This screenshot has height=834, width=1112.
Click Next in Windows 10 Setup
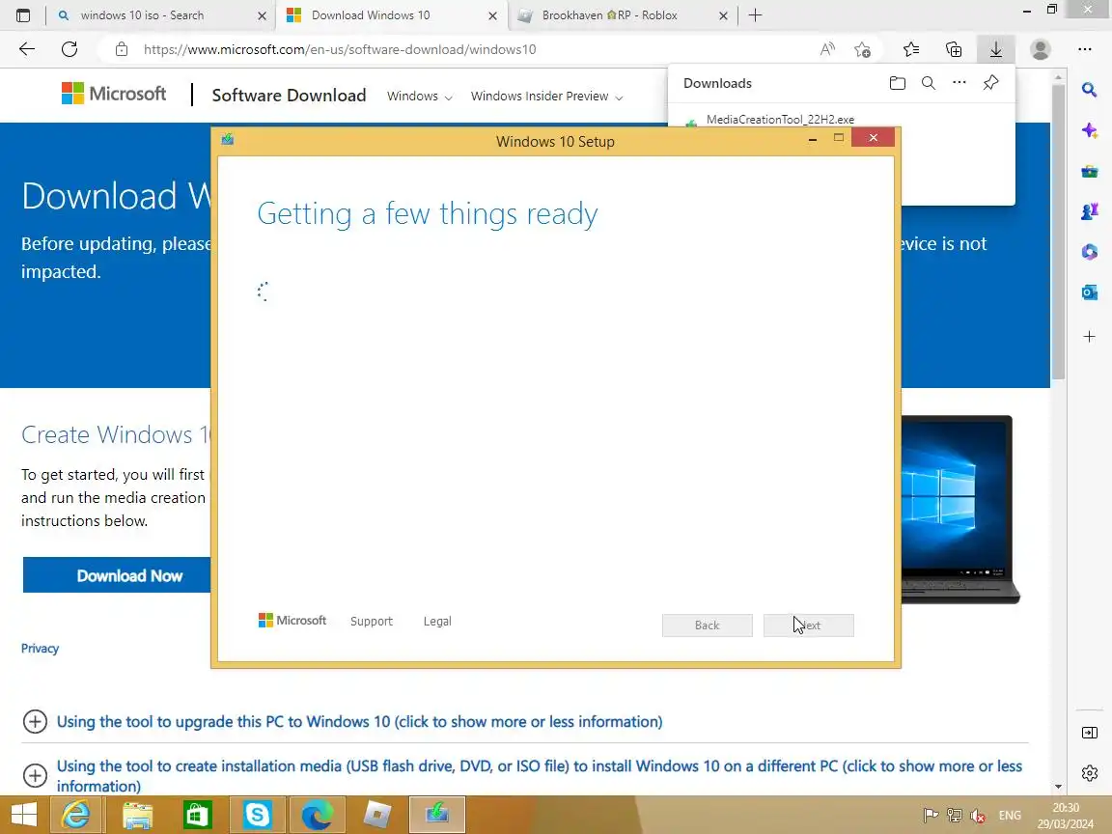809,625
